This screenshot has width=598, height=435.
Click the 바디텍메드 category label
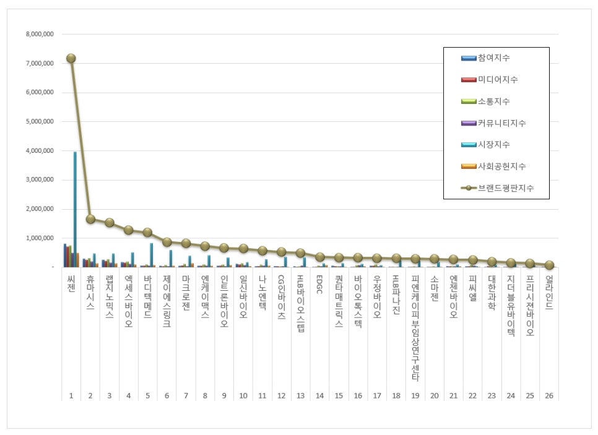[147, 296]
